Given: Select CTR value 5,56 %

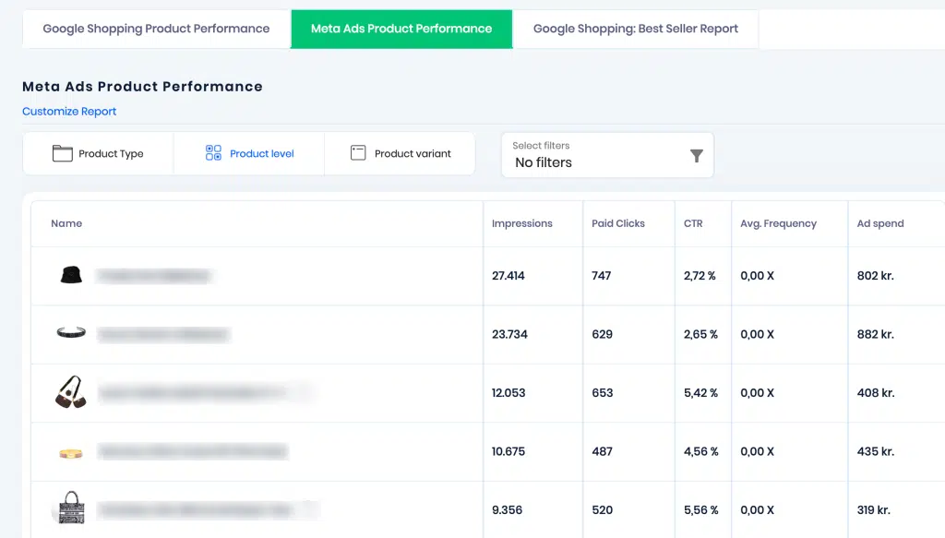Looking at the screenshot, I should (x=701, y=509).
